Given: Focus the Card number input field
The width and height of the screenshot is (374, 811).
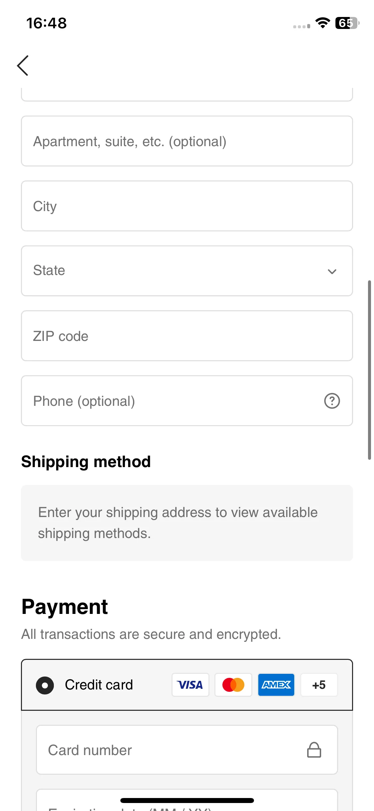Looking at the screenshot, I should click(x=187, y=750).
